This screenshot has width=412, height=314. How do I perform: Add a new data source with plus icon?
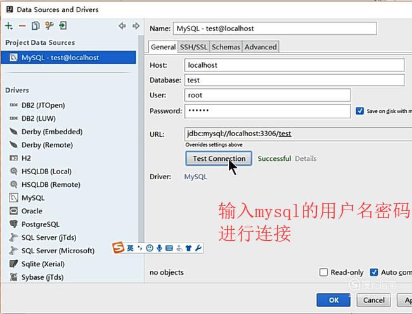(9, 26)
